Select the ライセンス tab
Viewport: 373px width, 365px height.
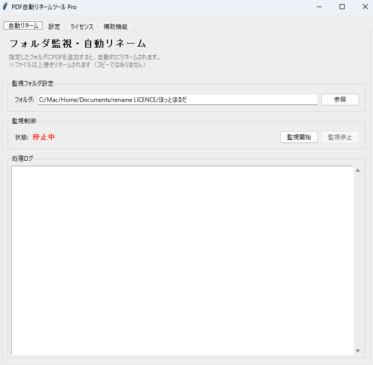pos(82,26)
